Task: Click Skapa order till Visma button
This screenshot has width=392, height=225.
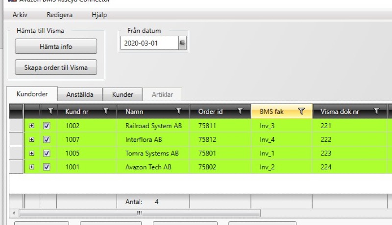Action: coord(56,67)
